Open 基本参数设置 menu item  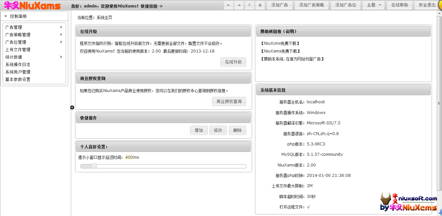pos(18,79)
